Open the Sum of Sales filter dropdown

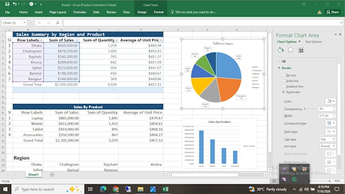click(77, 40)
